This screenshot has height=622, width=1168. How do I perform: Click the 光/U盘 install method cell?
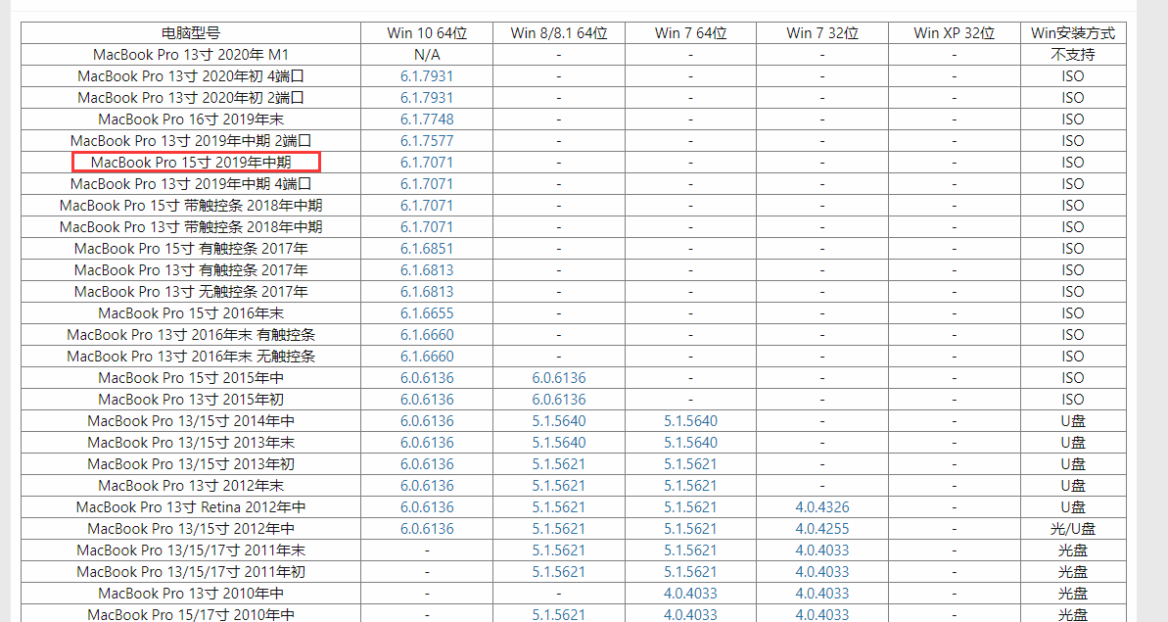[x=1073, y=530]
